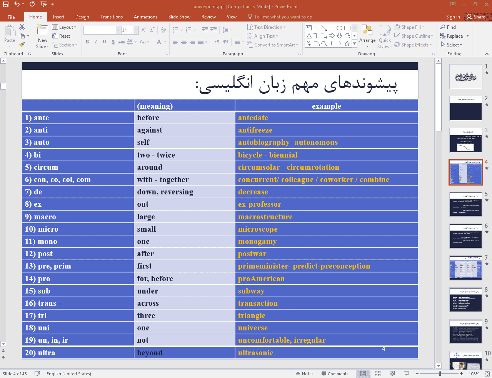Open the Layout dropdown
This screenshot has width=492, height=378.
tap(64, 27)
